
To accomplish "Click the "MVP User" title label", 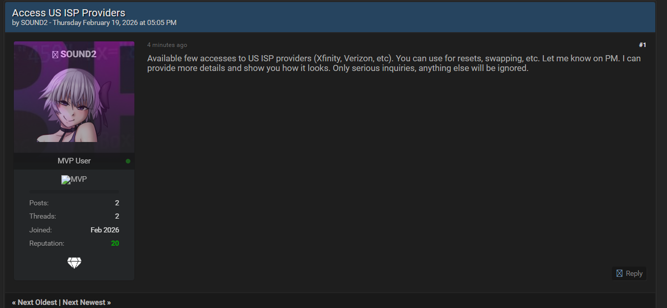I will click(74, 161).
